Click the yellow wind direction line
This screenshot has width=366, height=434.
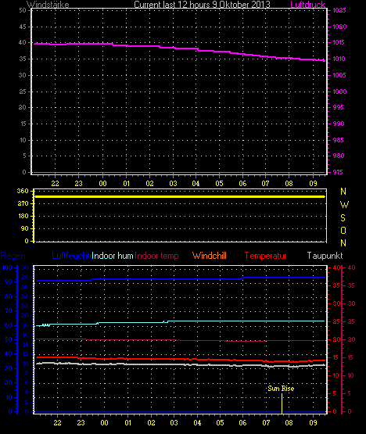180,196
